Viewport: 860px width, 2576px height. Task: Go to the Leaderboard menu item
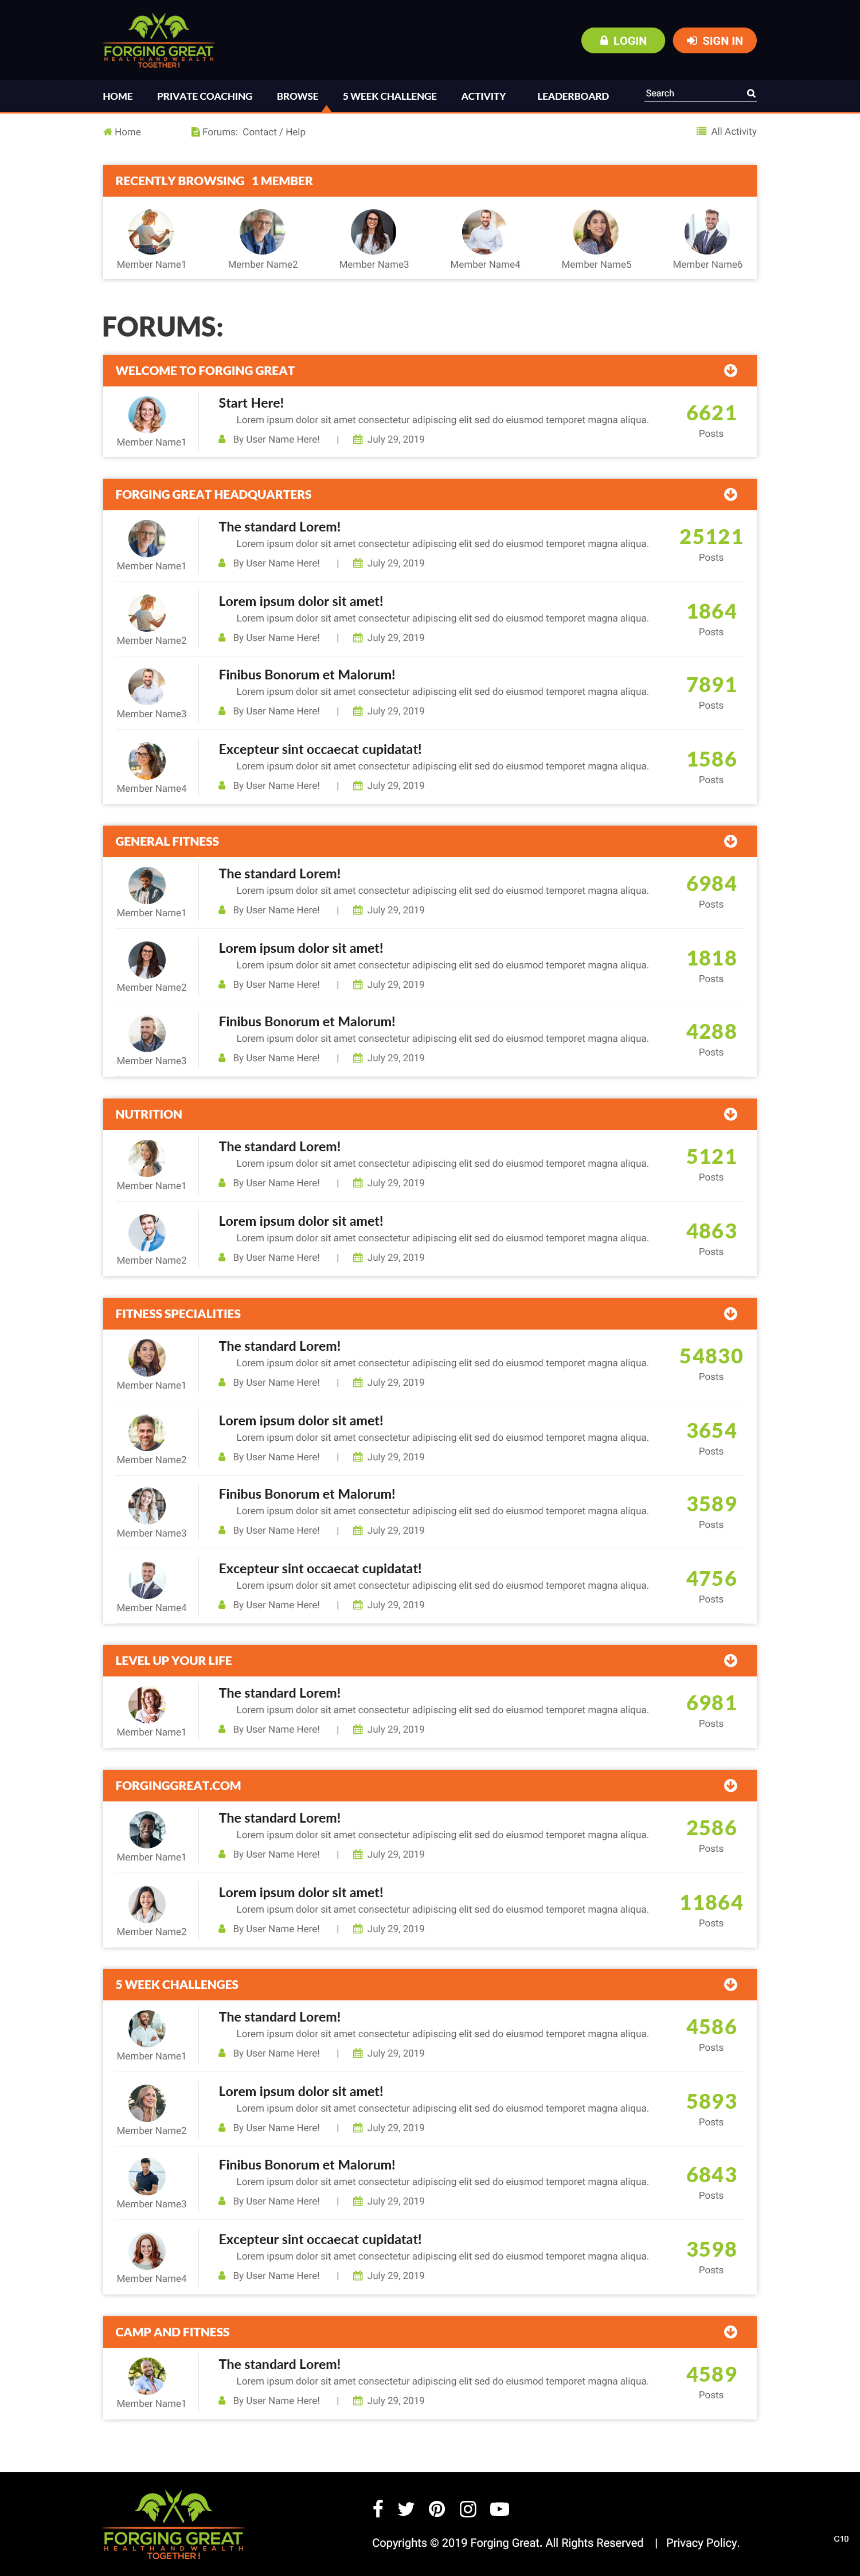[x=572, y=97]
